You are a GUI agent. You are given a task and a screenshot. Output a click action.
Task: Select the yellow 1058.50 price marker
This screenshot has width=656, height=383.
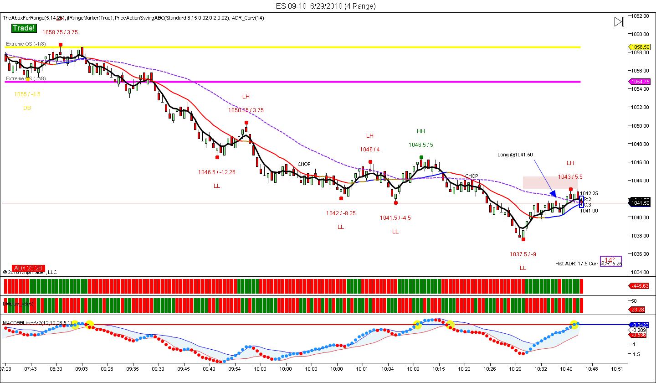[640, 47]
